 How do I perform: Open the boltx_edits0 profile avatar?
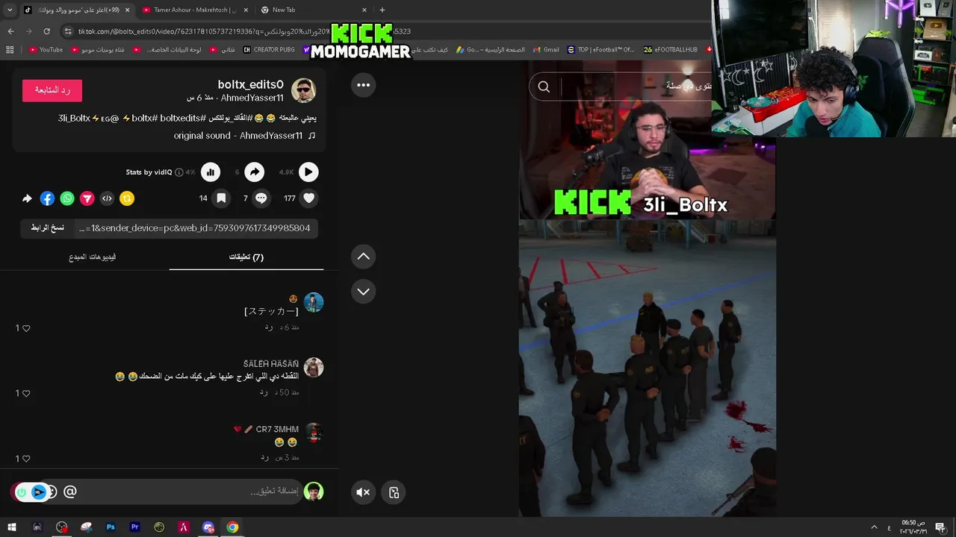point(303,90)
